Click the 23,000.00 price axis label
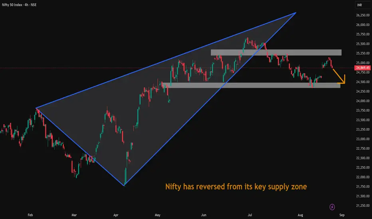 coord(363,139)
